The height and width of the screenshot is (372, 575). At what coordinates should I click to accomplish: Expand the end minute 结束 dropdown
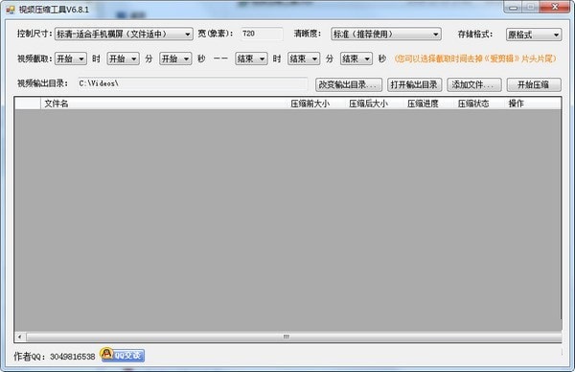[304, 58]
